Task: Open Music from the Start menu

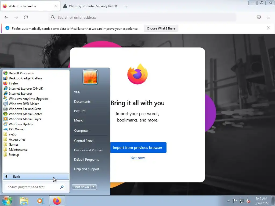Action: [x=78, y=120]
